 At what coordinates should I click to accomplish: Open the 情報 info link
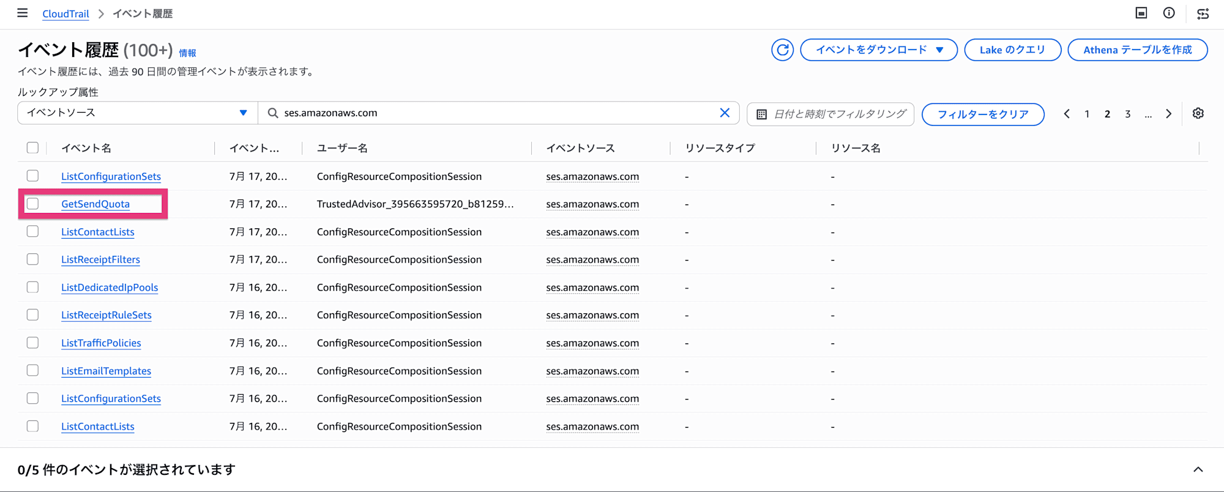click(187, 53)
